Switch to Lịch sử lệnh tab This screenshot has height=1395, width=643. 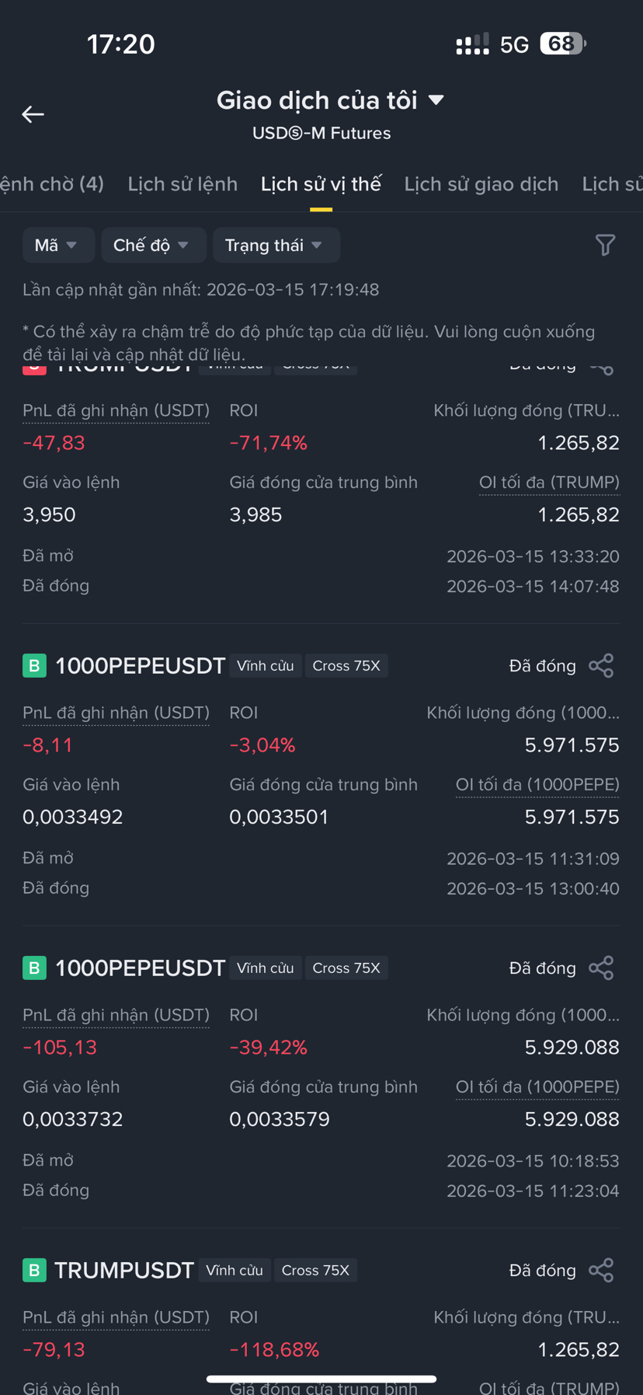(x=182, y=184)
